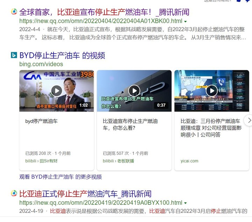252x222 pixels.
Task: Open 观看 BYD停止生产油车 的更多视频 link
Action: click(x=61, y=177)
